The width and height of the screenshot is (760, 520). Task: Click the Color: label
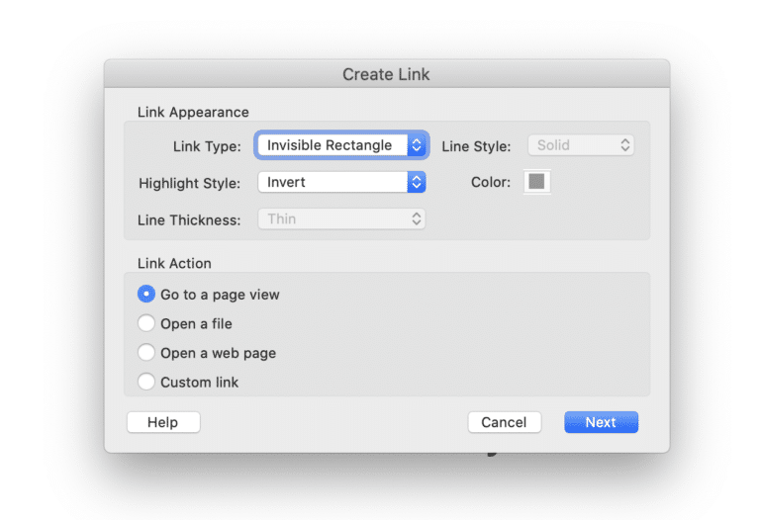[491, 182]
